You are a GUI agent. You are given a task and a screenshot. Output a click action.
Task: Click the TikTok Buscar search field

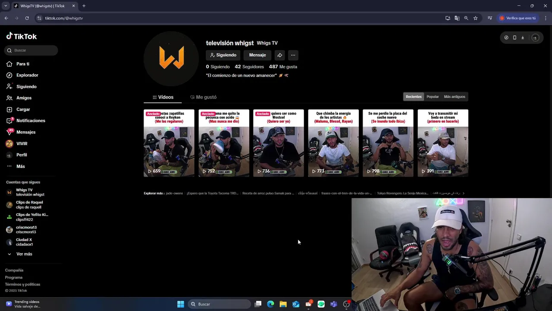[31, 50]
